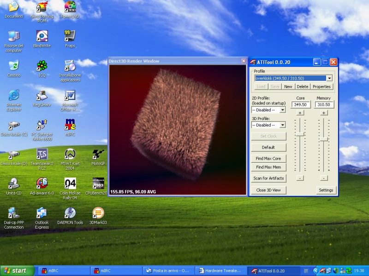Viewport: 369px width, 276px height.
Task: Open Disco locale (C) drive
Action: pyautogui.click(x=14, y=128)
